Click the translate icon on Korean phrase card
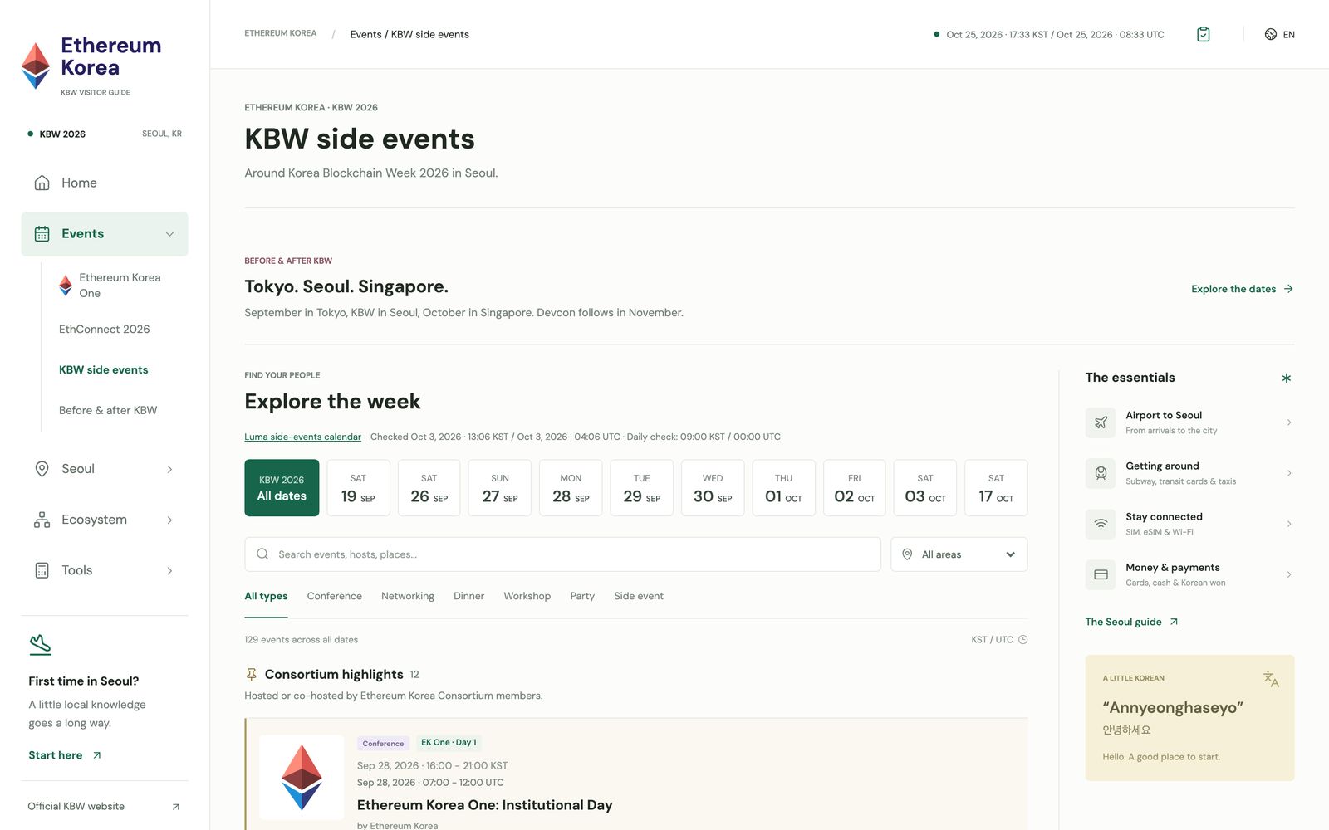 pyautogui.click(x=1271, y=679)
